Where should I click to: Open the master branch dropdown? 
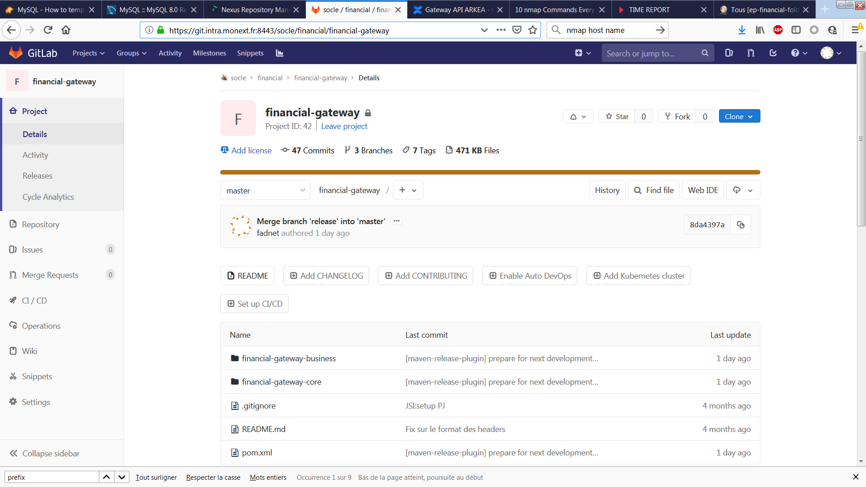coord(265,190)
